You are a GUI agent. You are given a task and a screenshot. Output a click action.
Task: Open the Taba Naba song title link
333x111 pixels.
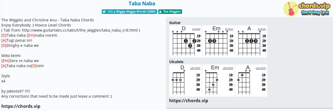(x=142, y=3)
